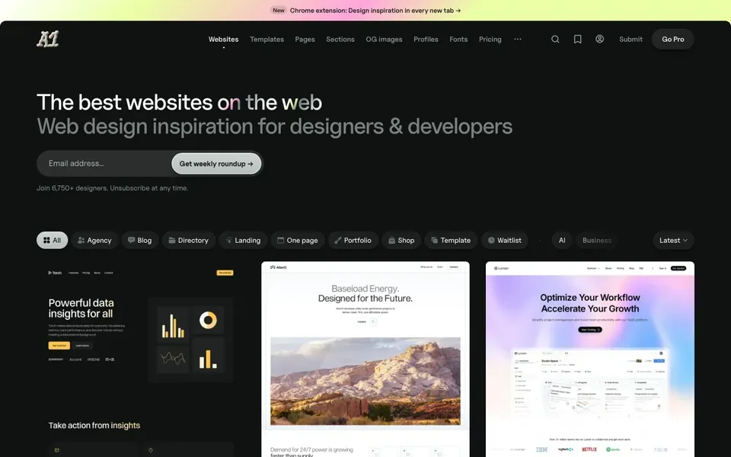The width and height of the screenshot is (731, 457).
Task: Open the Sections nav item
Action: 340,39
